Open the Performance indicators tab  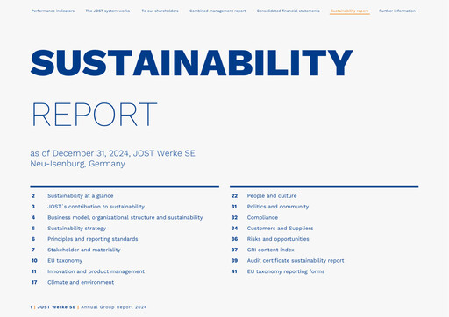click(53, 11)
